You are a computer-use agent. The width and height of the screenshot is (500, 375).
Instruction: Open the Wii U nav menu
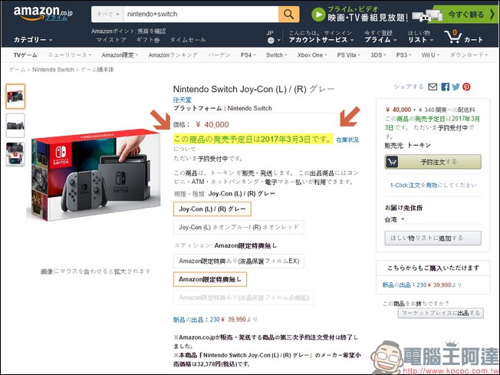tap(430, 55)
